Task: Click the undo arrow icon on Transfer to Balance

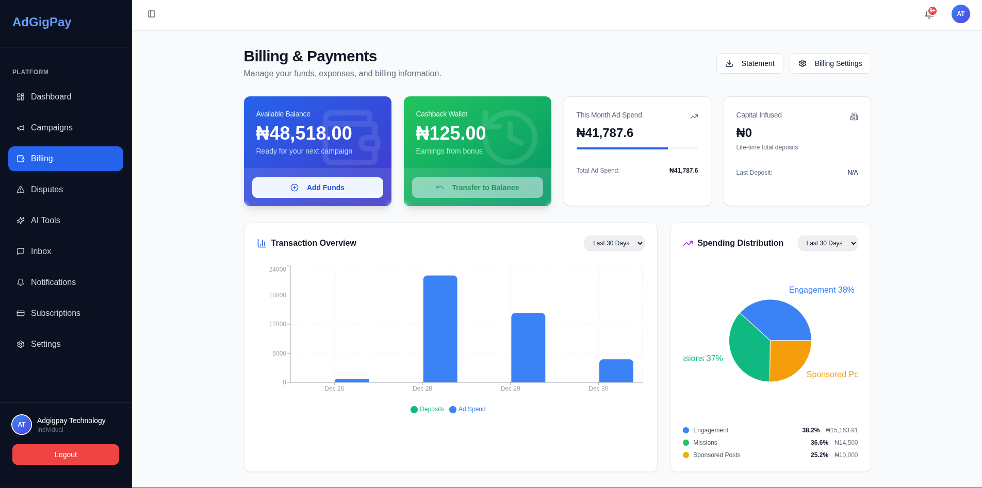Action: 440,188
